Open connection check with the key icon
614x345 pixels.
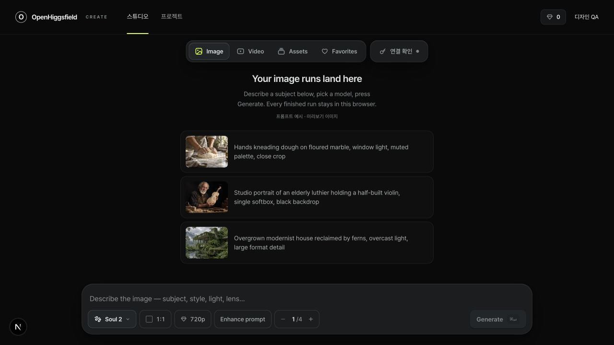click(x=382, y=51)
